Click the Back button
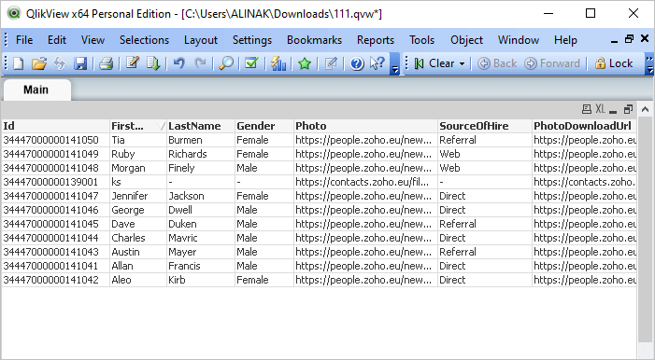 tap(497, 63)
